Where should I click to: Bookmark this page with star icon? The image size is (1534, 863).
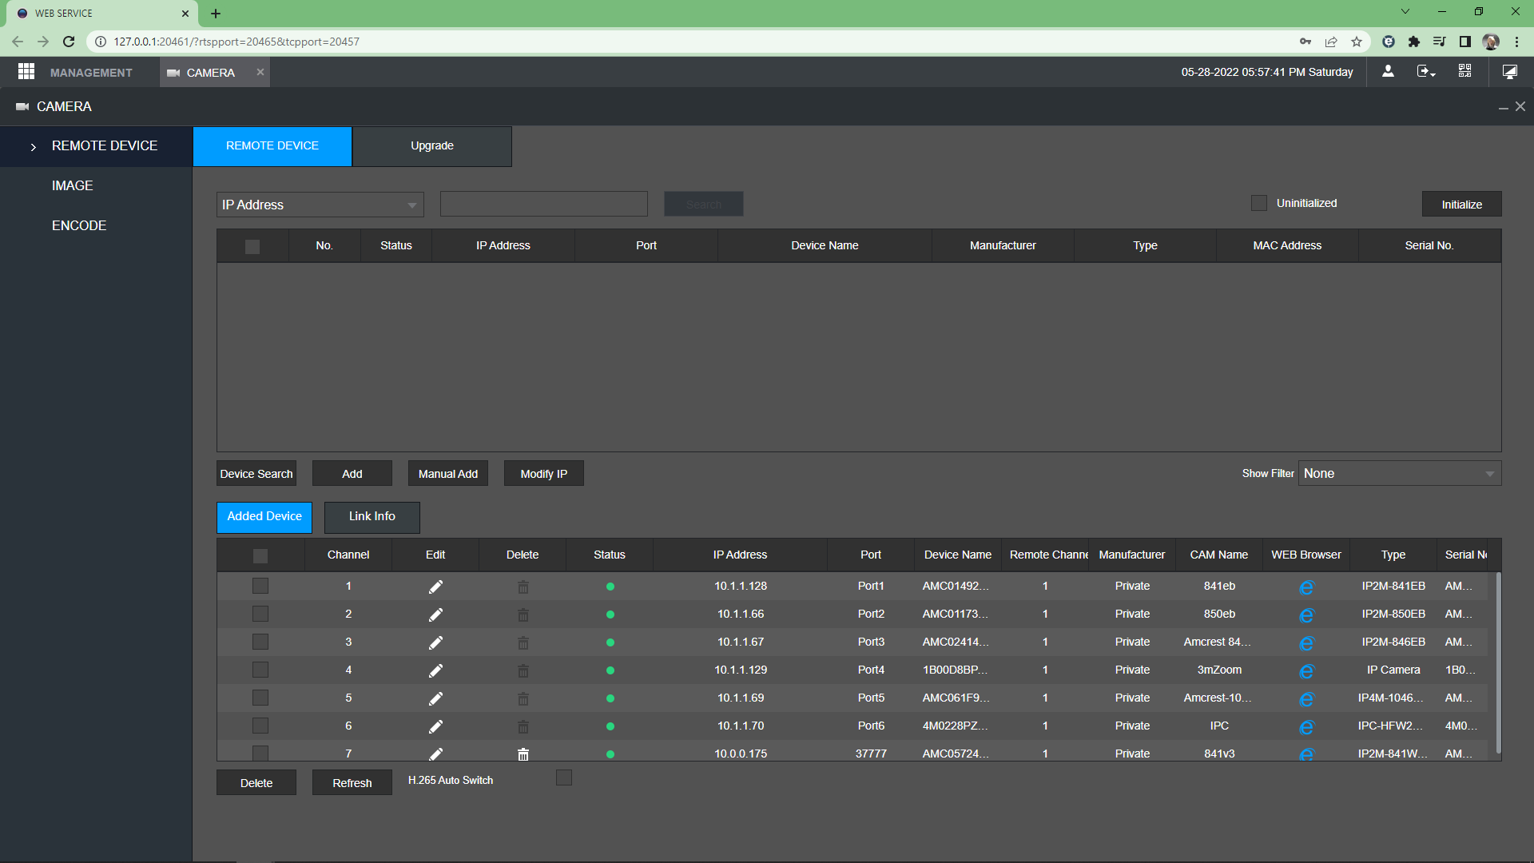tap(1357, 42)
